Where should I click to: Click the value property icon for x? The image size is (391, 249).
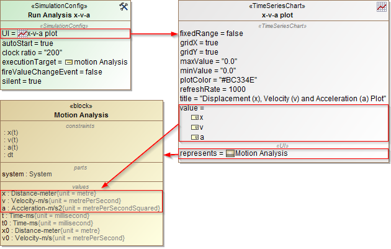tap(194, 117)
